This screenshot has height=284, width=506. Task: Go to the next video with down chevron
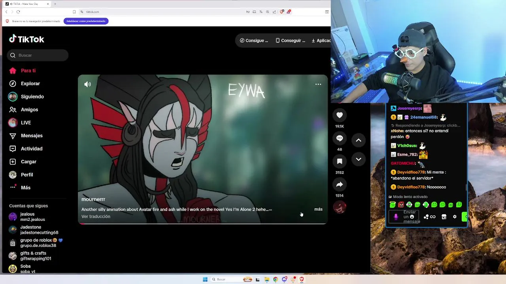[359, 159]
